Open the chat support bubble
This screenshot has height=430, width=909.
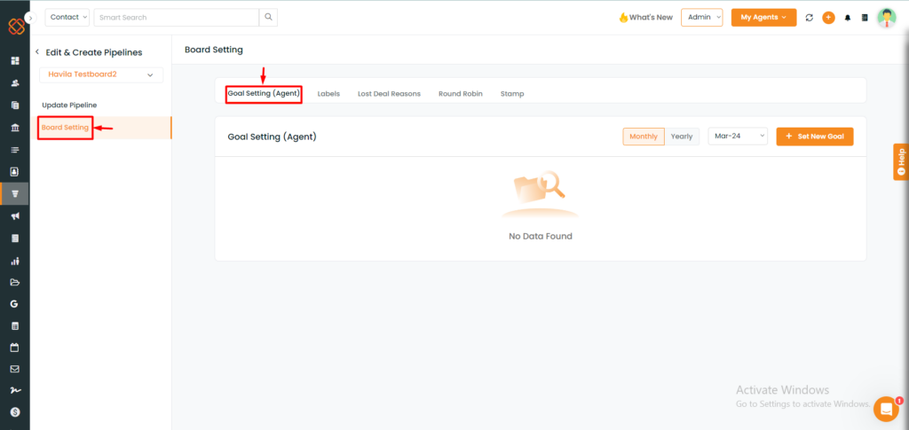[x=886, y=409]
